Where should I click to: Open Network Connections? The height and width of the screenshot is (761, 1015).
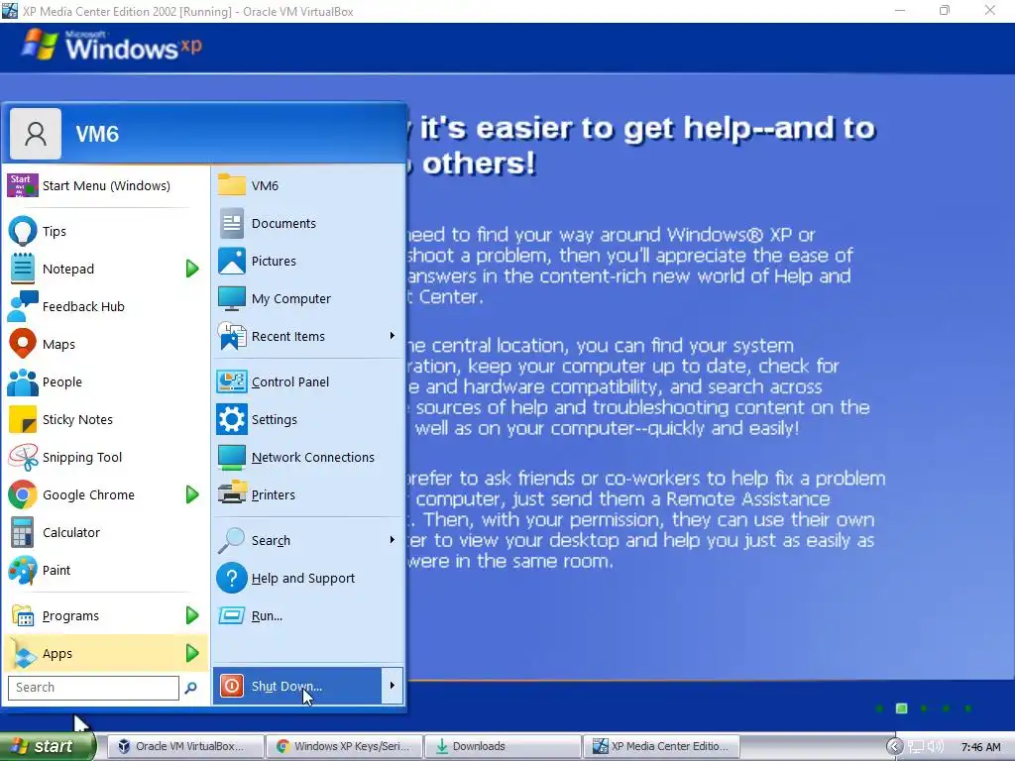point(307,457)
